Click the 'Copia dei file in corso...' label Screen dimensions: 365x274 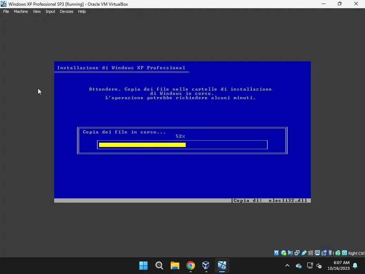(x=124, y=132)
